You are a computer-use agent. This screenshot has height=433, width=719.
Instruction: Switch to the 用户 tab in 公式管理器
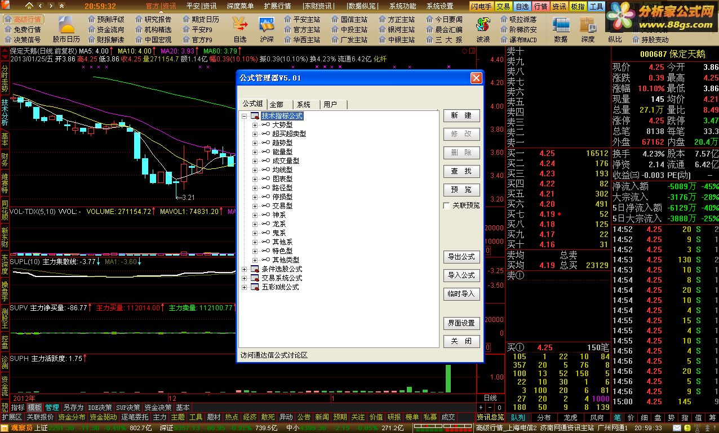click(x=334, y=104)
